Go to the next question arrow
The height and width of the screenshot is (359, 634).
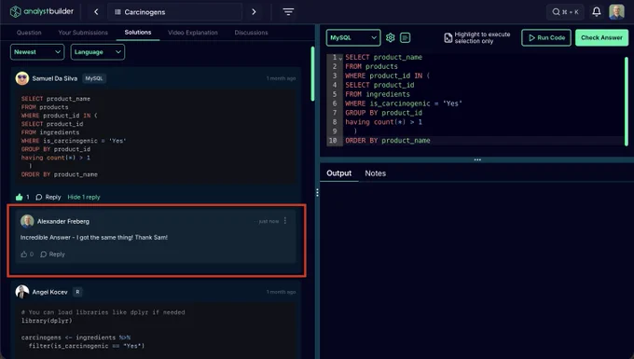[254, 12]
